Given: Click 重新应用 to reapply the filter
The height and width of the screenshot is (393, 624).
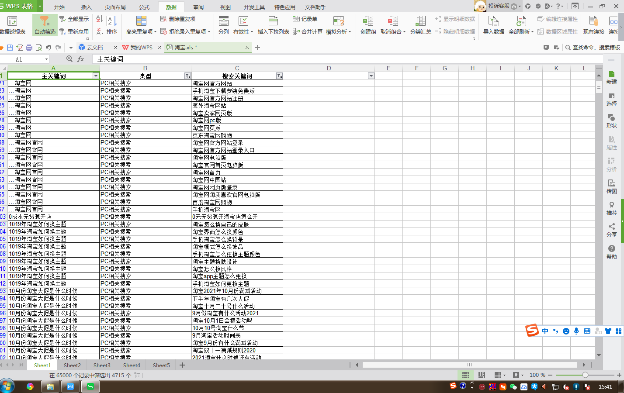Looking at the screenshot, I should (74, 31).
